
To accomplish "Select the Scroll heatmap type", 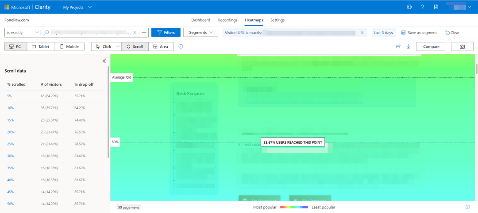I will [135, 46].
